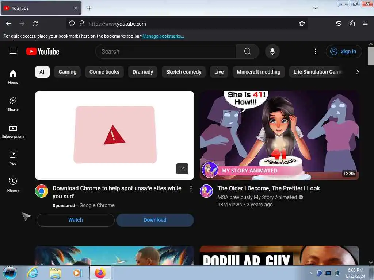
Task: Open the YouTube hamburger guide menu
Action: 13,51
